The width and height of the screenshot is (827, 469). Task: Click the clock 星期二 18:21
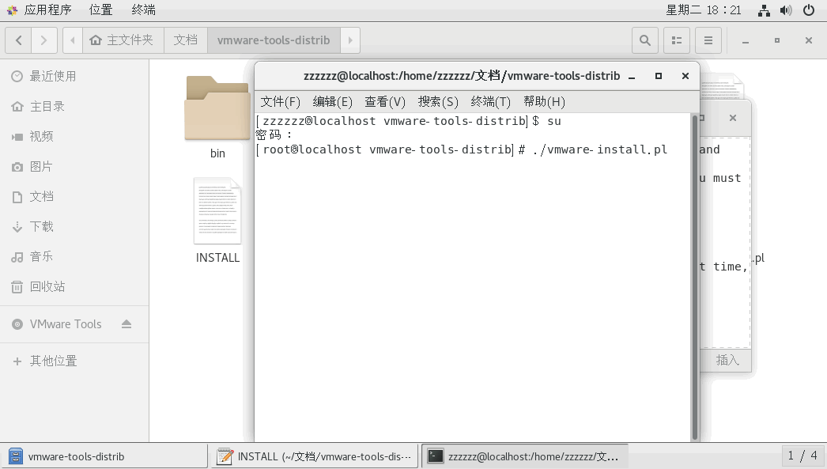click(704, 10)
